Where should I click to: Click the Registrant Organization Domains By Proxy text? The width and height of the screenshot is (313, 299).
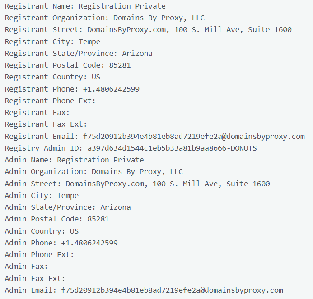pyautogui.click(x=159, y=18)
